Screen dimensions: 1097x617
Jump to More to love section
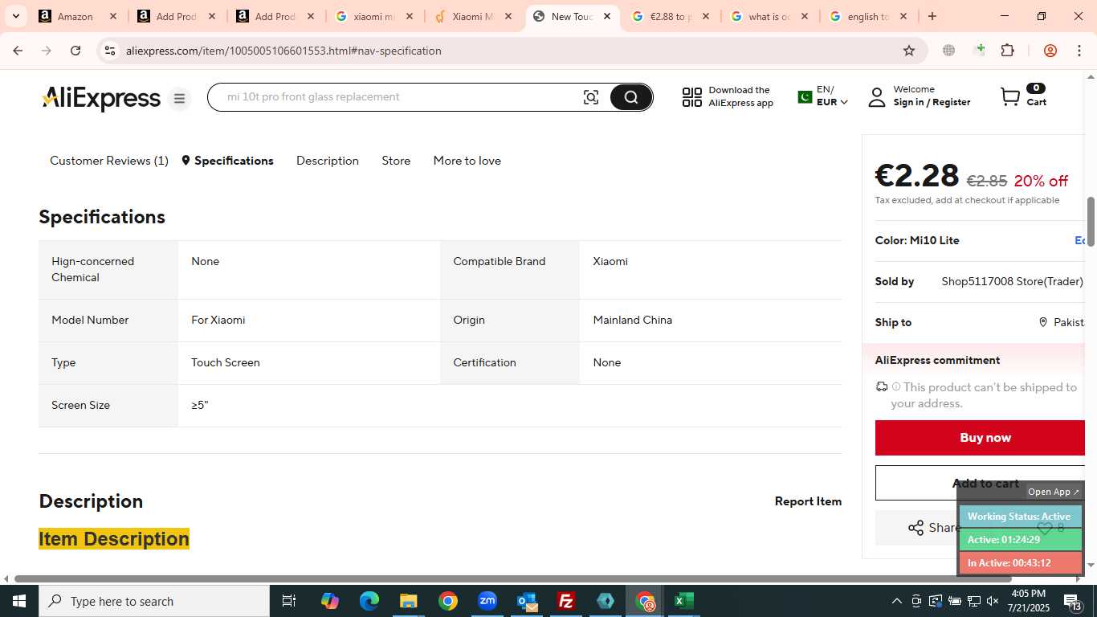[467, 161]
